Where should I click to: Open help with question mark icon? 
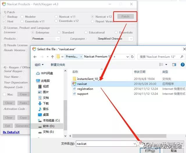click(183, 65)
